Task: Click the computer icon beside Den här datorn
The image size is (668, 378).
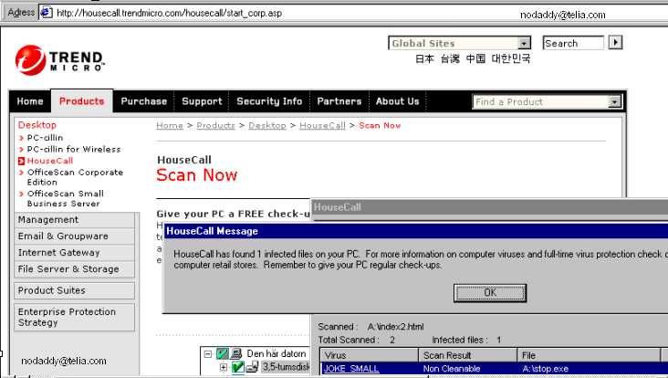Action: click(x=236, y=353)
